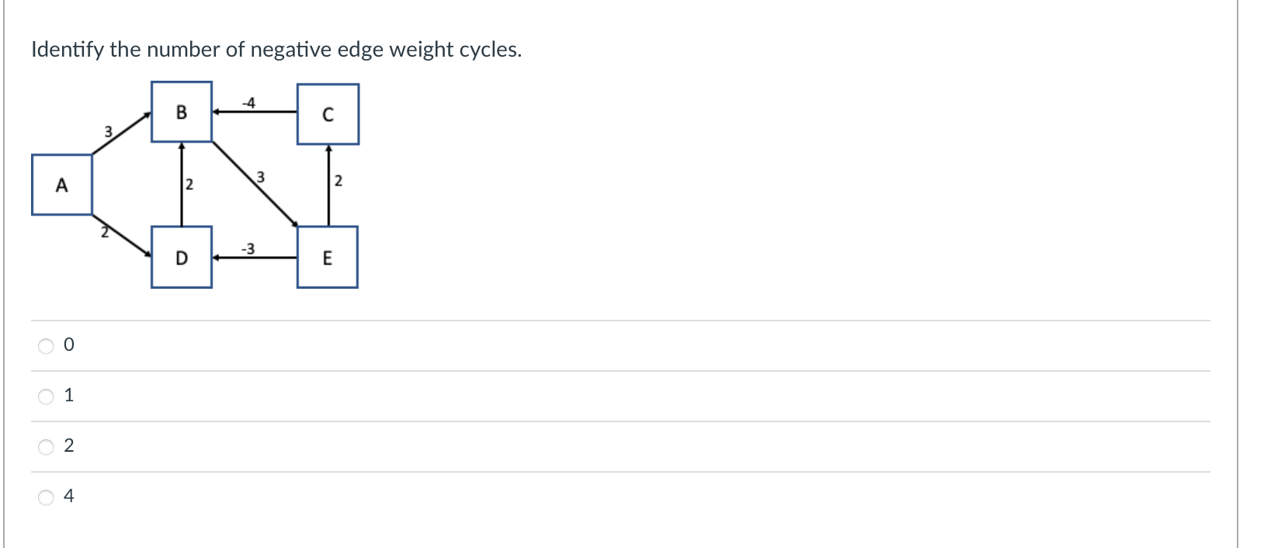Click the answer label text 0

point(69,345)
